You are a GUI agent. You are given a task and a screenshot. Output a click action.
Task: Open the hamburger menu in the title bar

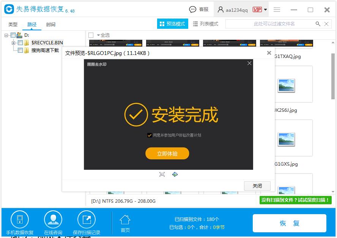[277, 9]
